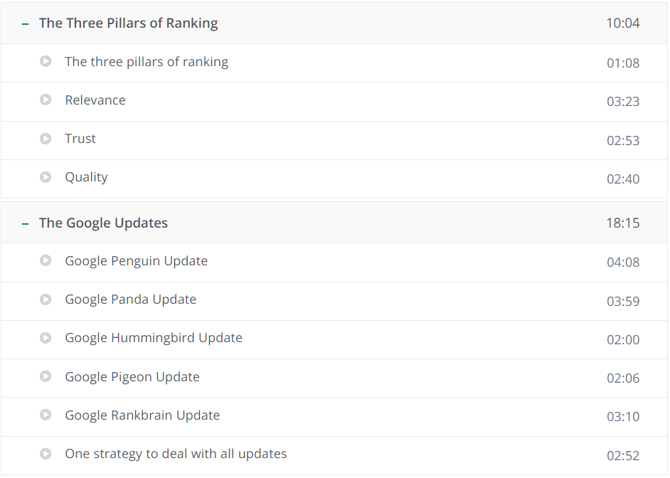Collapse The Google Updates section

[25, 223]
